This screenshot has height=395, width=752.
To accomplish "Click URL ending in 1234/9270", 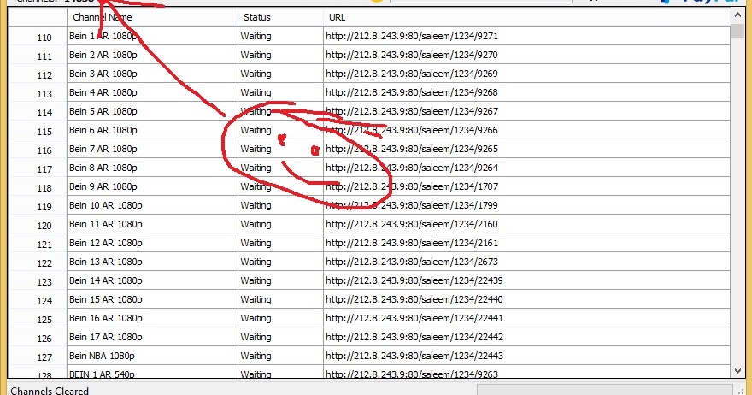I will (412, 56).
